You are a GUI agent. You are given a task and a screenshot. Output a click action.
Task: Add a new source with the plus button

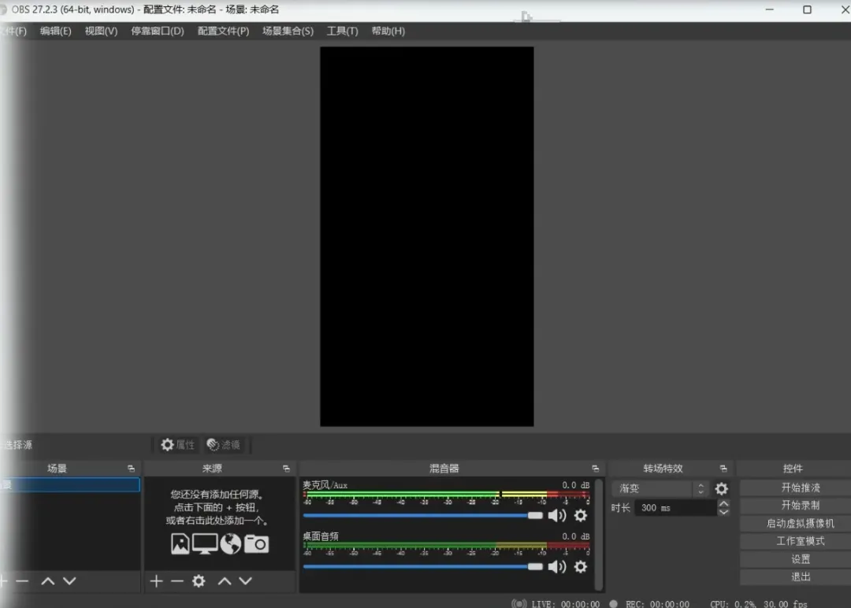(156, 581)
